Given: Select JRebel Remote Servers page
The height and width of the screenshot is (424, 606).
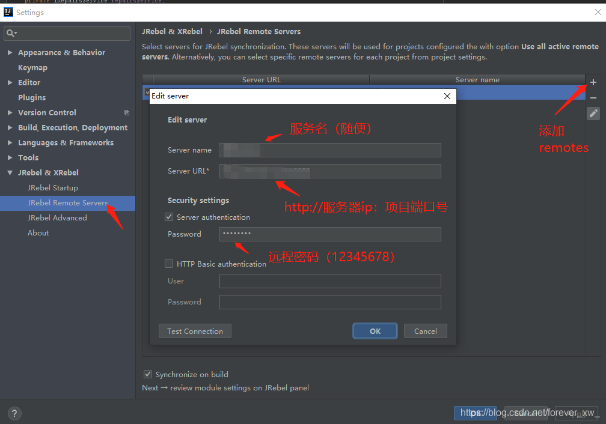Looking at the screenshot, I should [67, 203].
